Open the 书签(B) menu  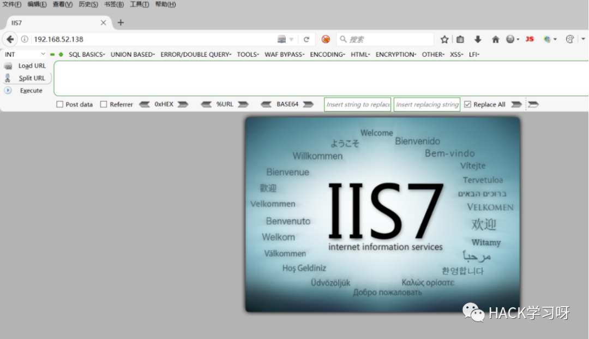pos(114,4)
